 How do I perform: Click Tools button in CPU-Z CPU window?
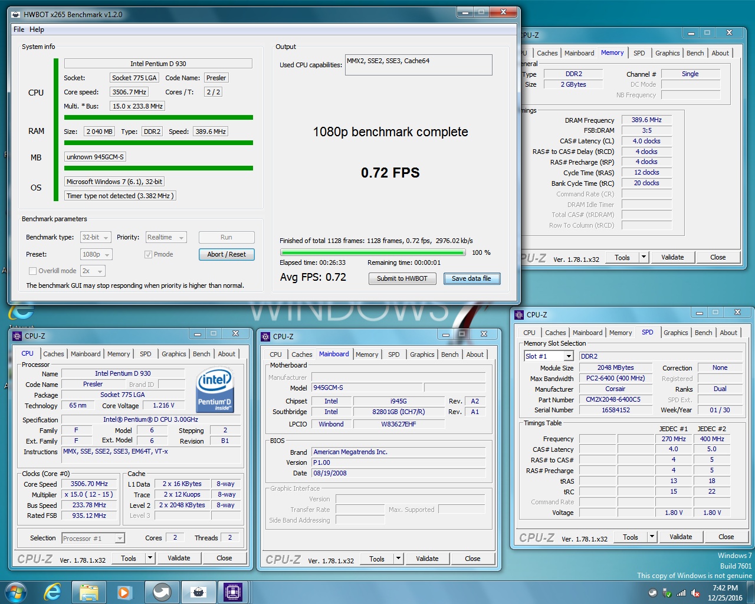[x=129, y=558]
